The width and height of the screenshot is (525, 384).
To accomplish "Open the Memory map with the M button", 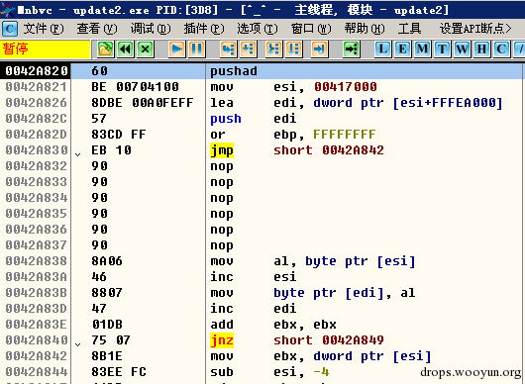I will [422, 49].
